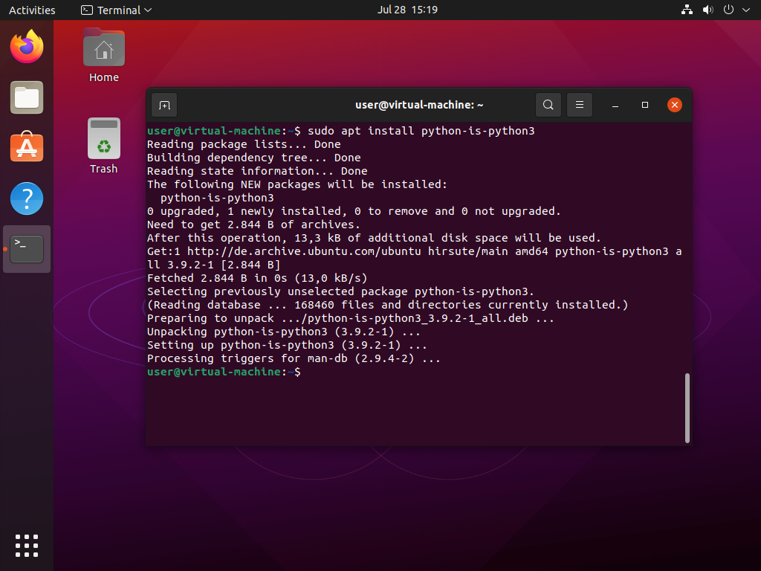Launch Firefox from the dock

point(27,48)
